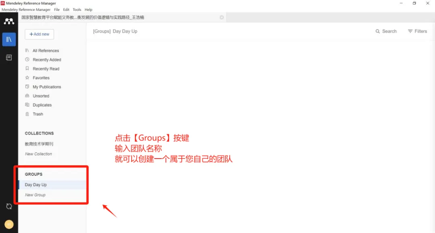Click the Add new button

point(39,34)
